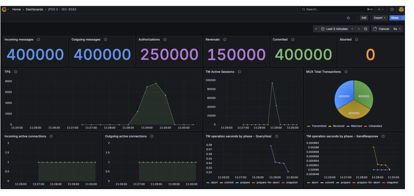Screen dimensions: 414x196
Task: Click the green Transmitted pie slice
Action: click(x=364, y=94)
